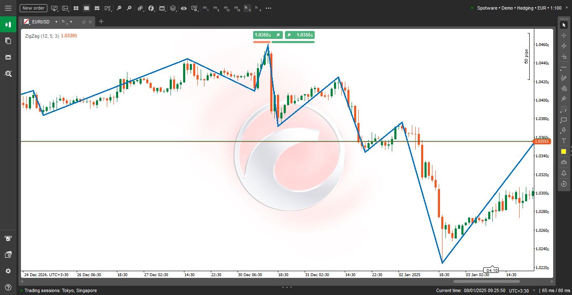Open price alerts bell icon

pyautogui.click(x=564, y=173)
